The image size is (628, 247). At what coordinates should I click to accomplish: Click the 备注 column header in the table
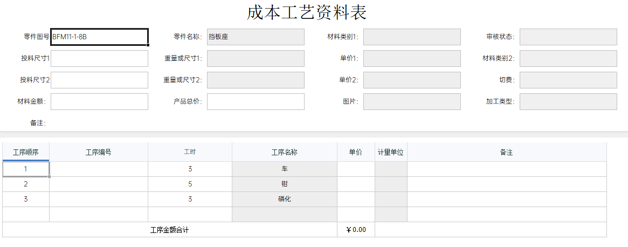[507, 153]
